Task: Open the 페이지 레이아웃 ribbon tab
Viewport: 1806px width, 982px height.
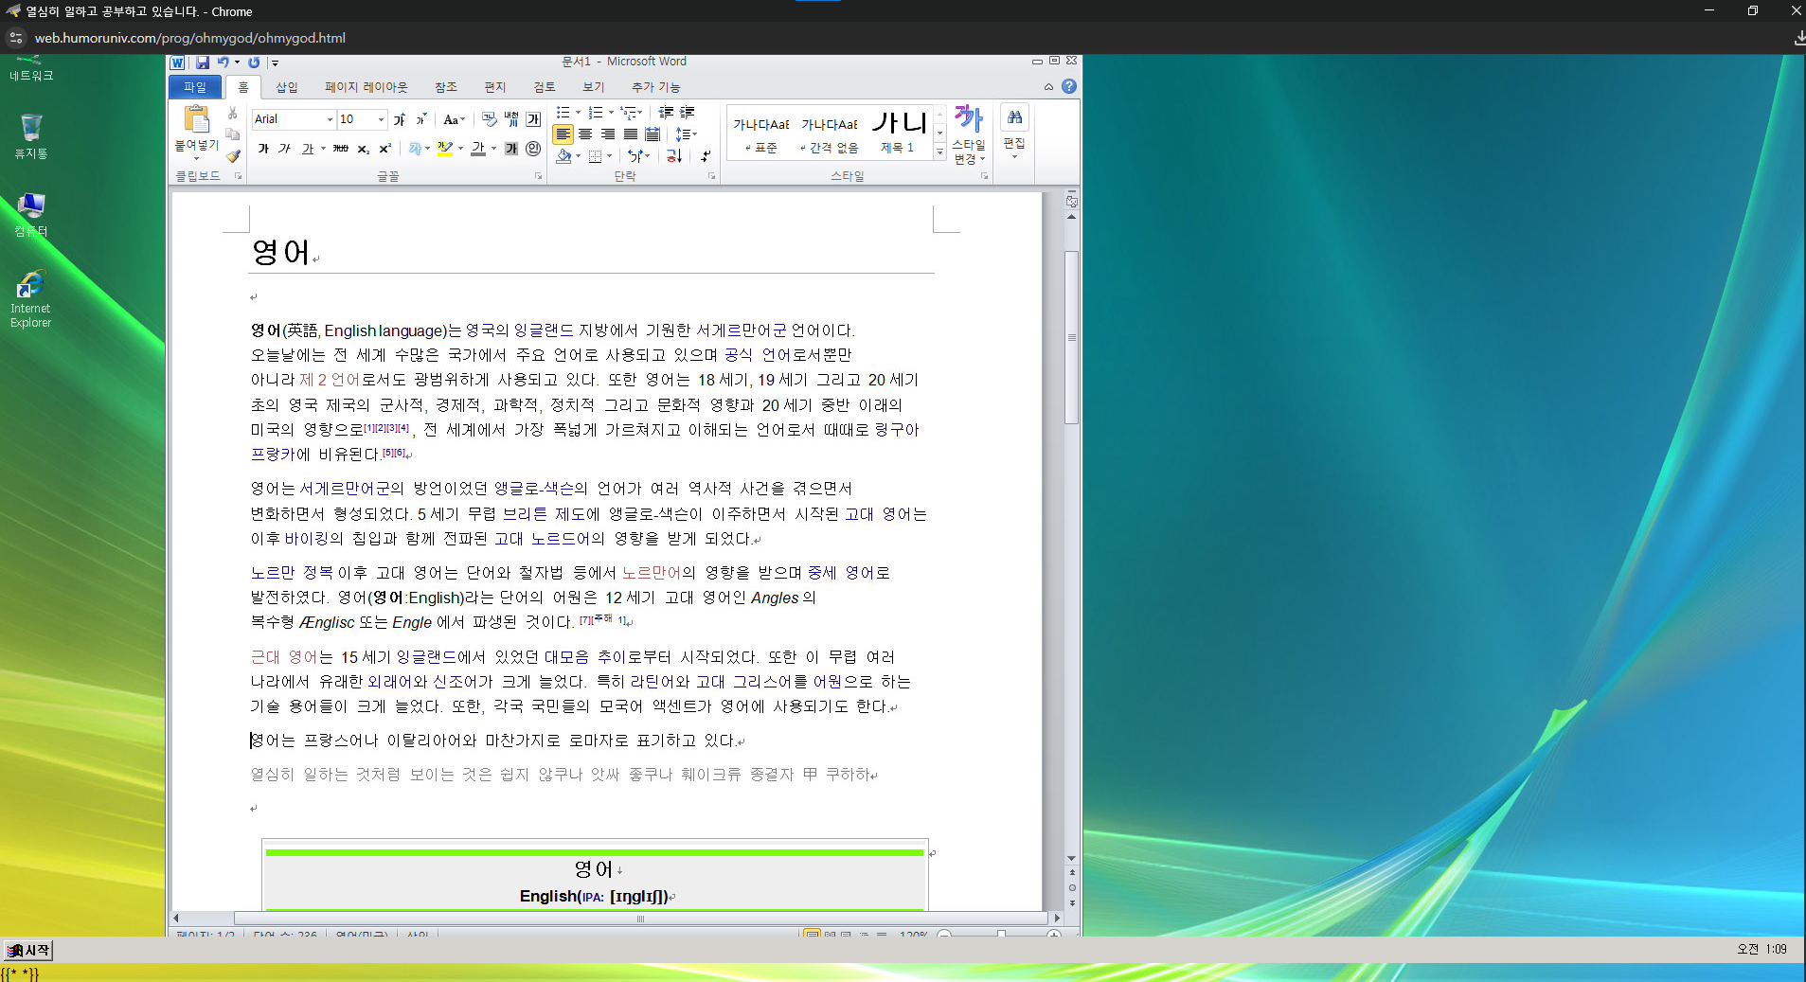Action: 366,87
